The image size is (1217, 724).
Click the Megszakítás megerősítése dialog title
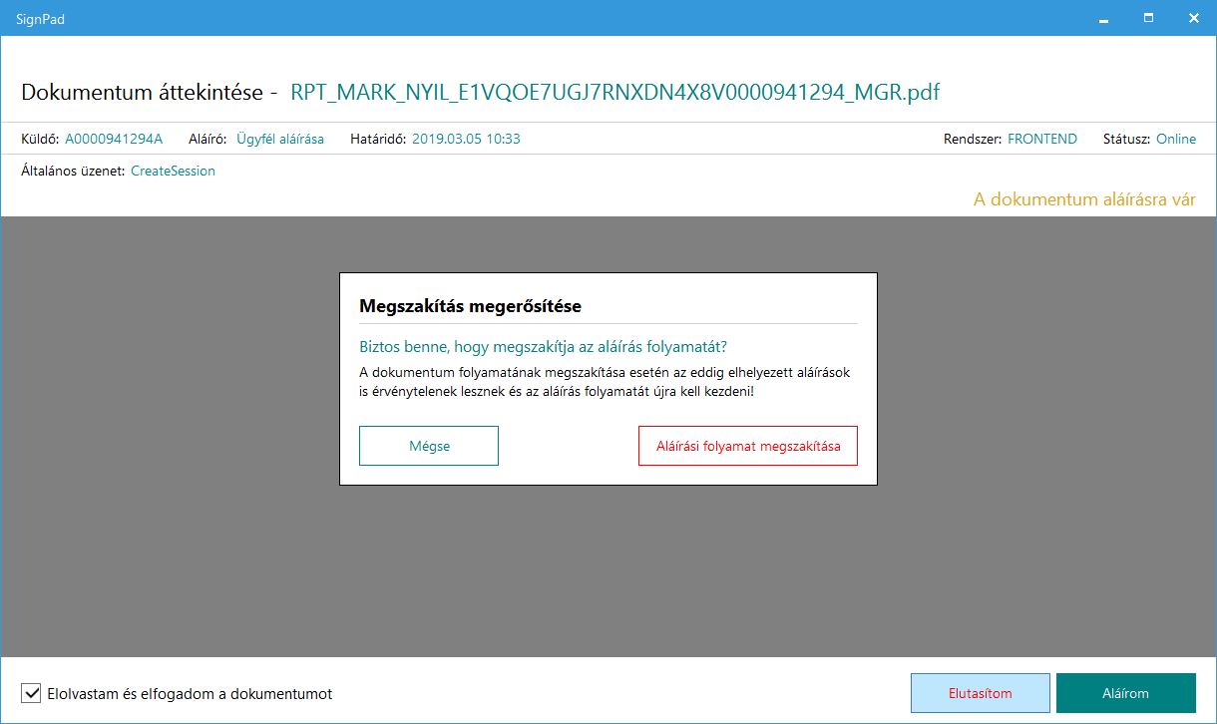(470, 306)
